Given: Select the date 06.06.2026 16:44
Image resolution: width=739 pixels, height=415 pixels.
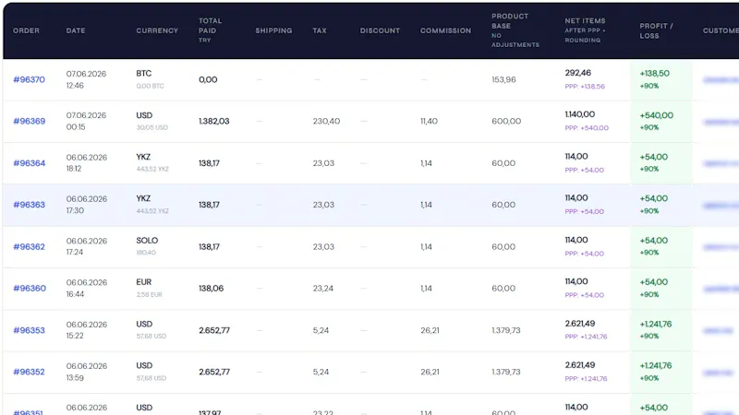Looking at the screenshot, I should (86, 288).
